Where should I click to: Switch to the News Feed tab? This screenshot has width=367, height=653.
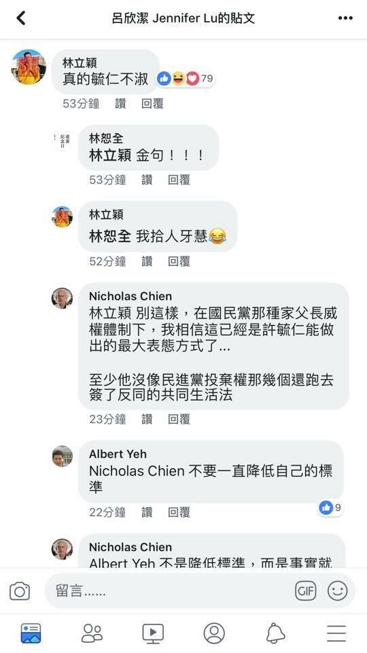(31, 633)
